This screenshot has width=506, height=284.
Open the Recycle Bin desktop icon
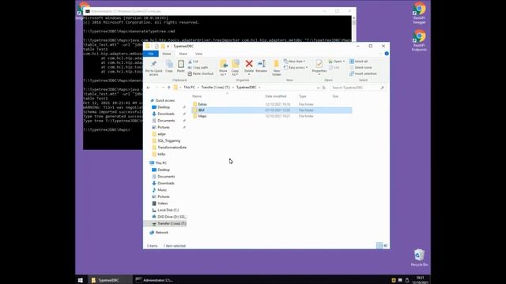click(419, 257)
